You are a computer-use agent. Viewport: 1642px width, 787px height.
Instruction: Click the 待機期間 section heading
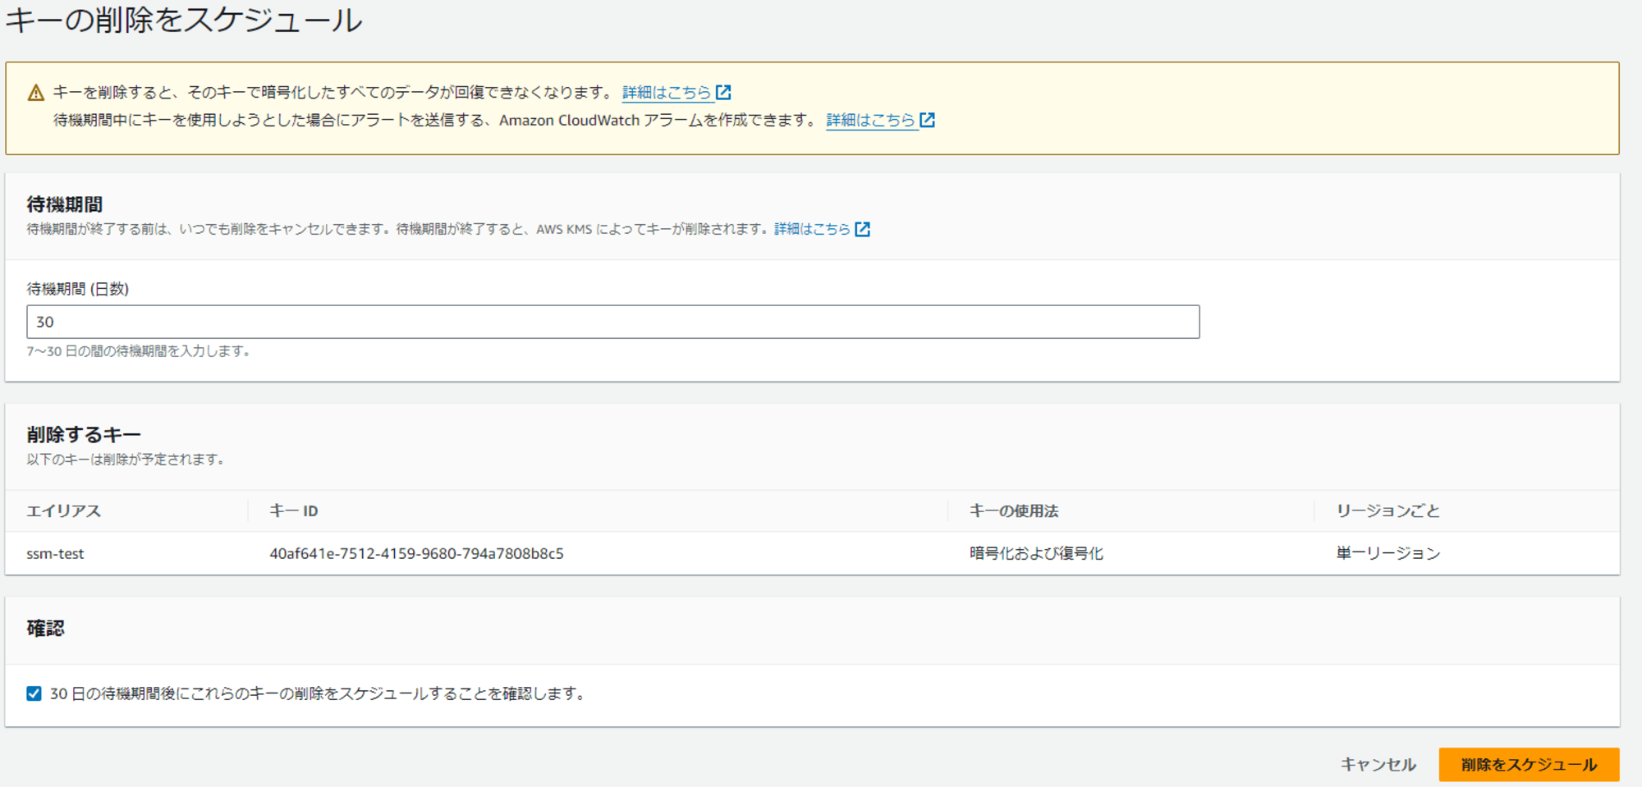(x=65, y=204)
